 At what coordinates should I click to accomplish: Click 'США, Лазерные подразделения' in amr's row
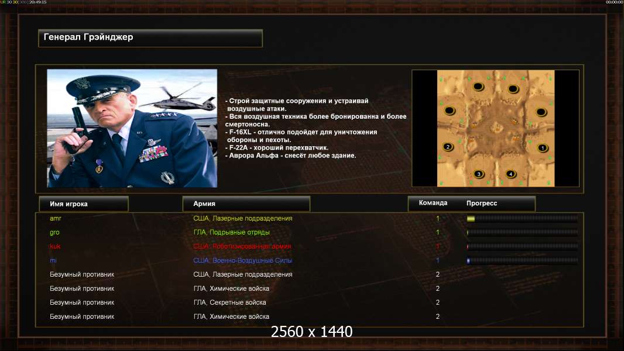243,218
